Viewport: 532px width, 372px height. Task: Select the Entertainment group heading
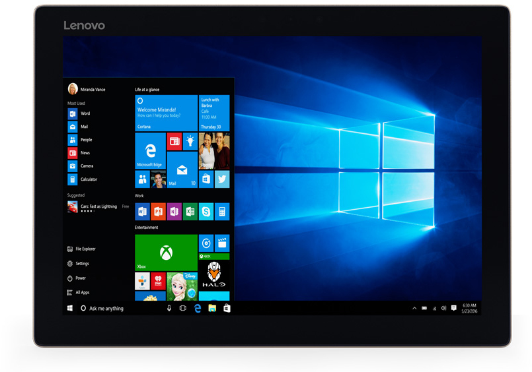point(146,228)
